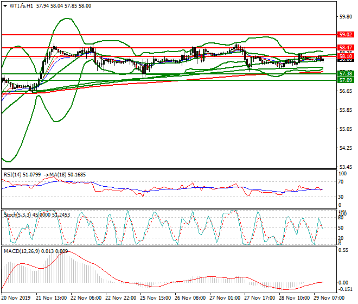Viewport: 358px width, 304px height.
Task: Click the 56.65 price axis value
Action: click(x=346, y=91)
